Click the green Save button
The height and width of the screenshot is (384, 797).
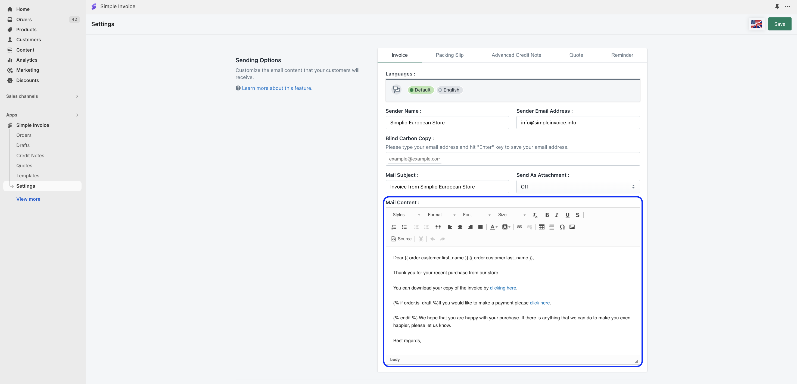click(779, 24)
